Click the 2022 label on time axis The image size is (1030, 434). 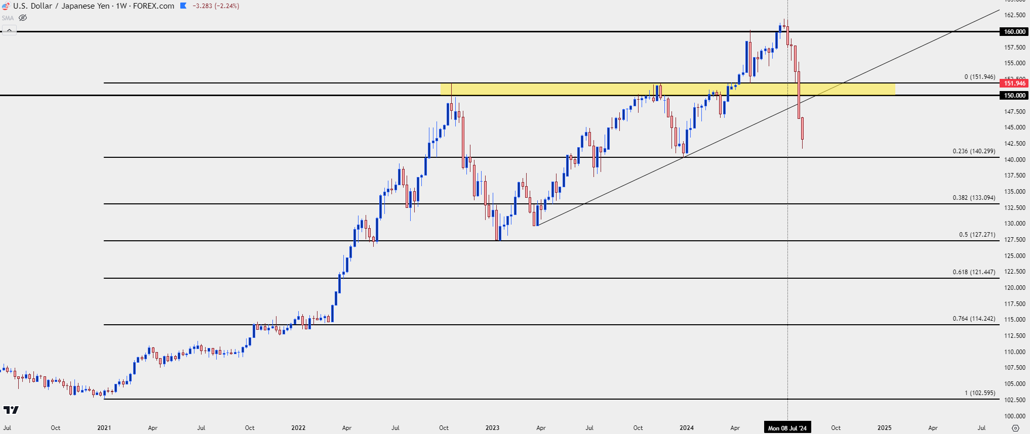coord(298,428)
